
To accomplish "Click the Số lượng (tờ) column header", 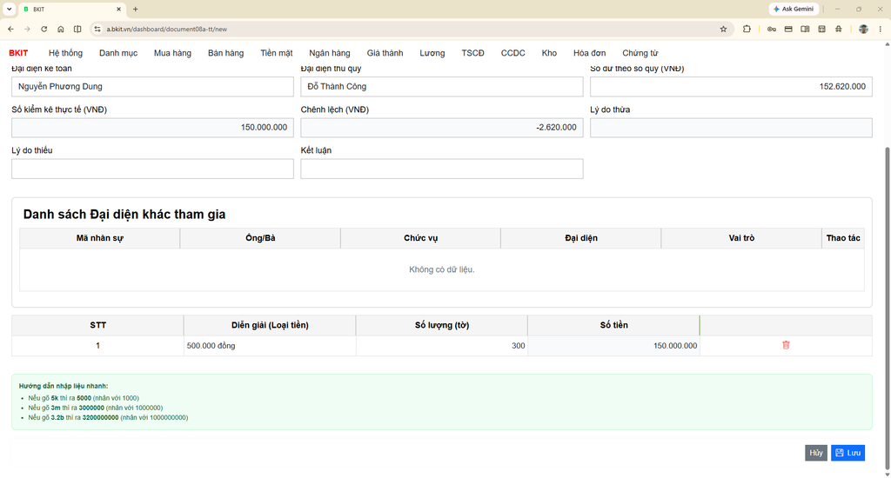I will click(441, 325).
